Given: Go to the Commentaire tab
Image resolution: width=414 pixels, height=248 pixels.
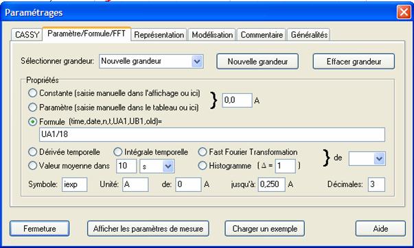Looking at the screenshot, I should (262, 35).
